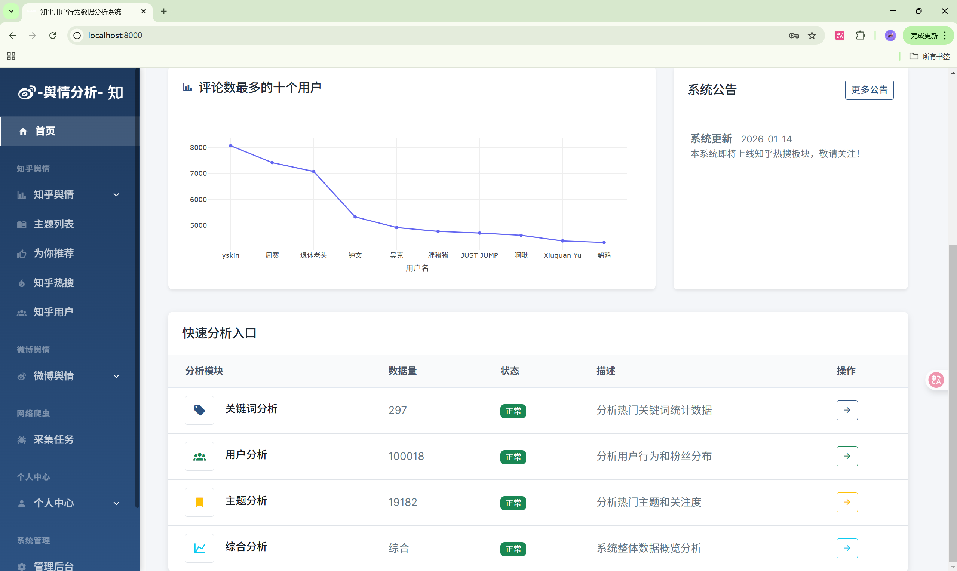The image size is (957, 571).
Task: Click the user analysis people icon
Action: (199, 456)
